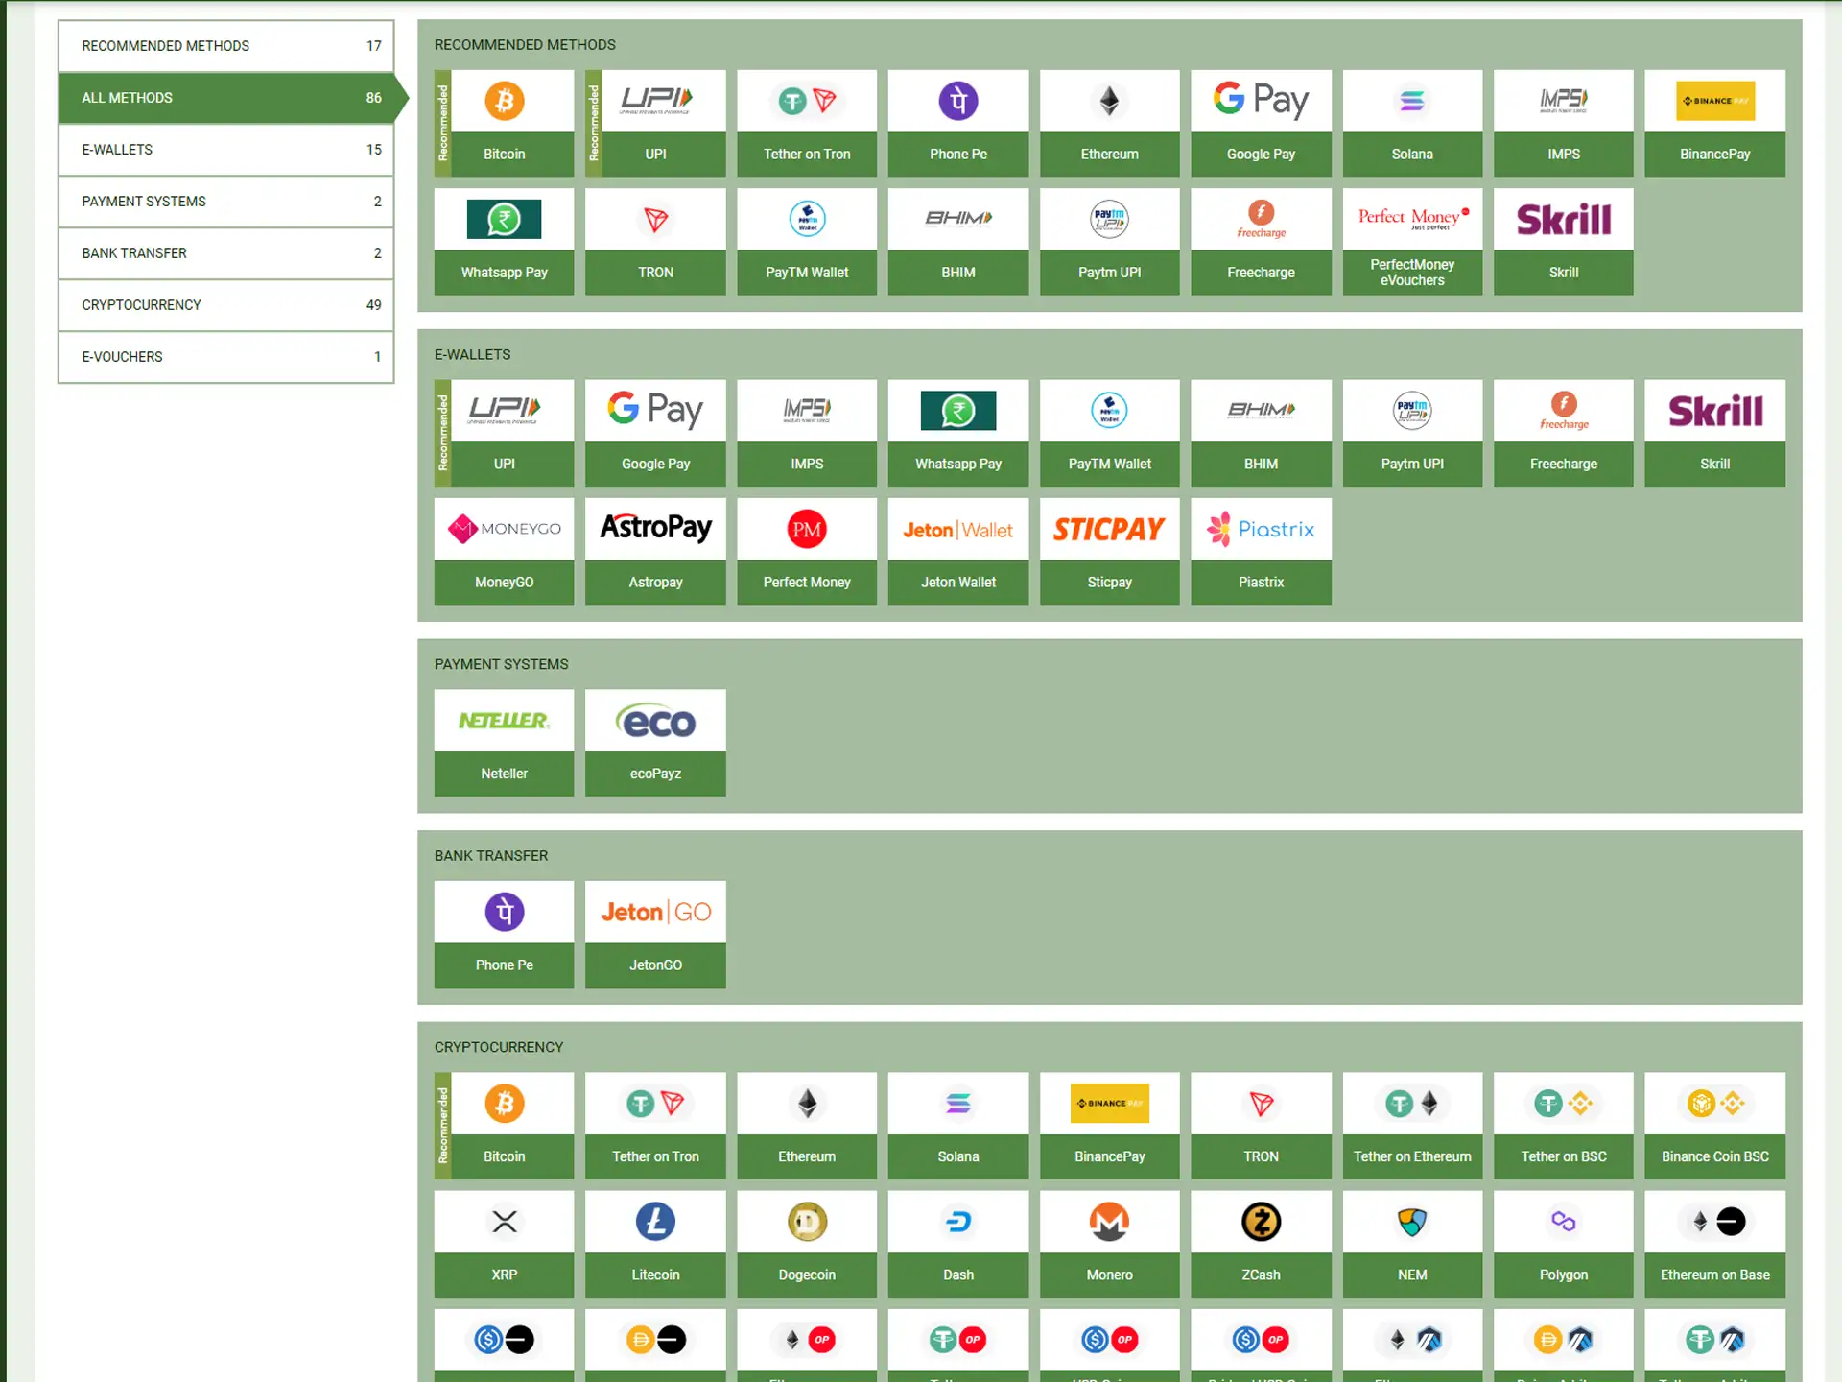The width and height of the screenshot is (1842, 1382).
Task: Select IMPS in Recommended Methods
Action: pyautogui.click(x=1564, y=123)
